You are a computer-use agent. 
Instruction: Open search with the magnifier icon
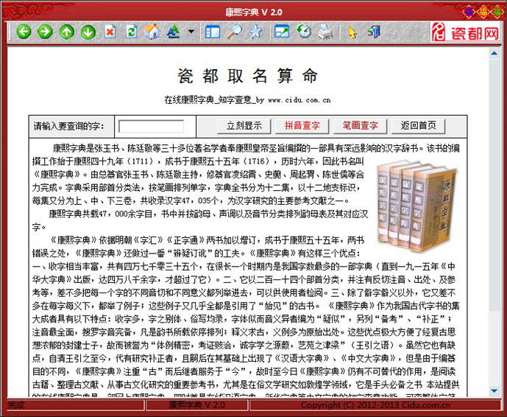[234, 32]
